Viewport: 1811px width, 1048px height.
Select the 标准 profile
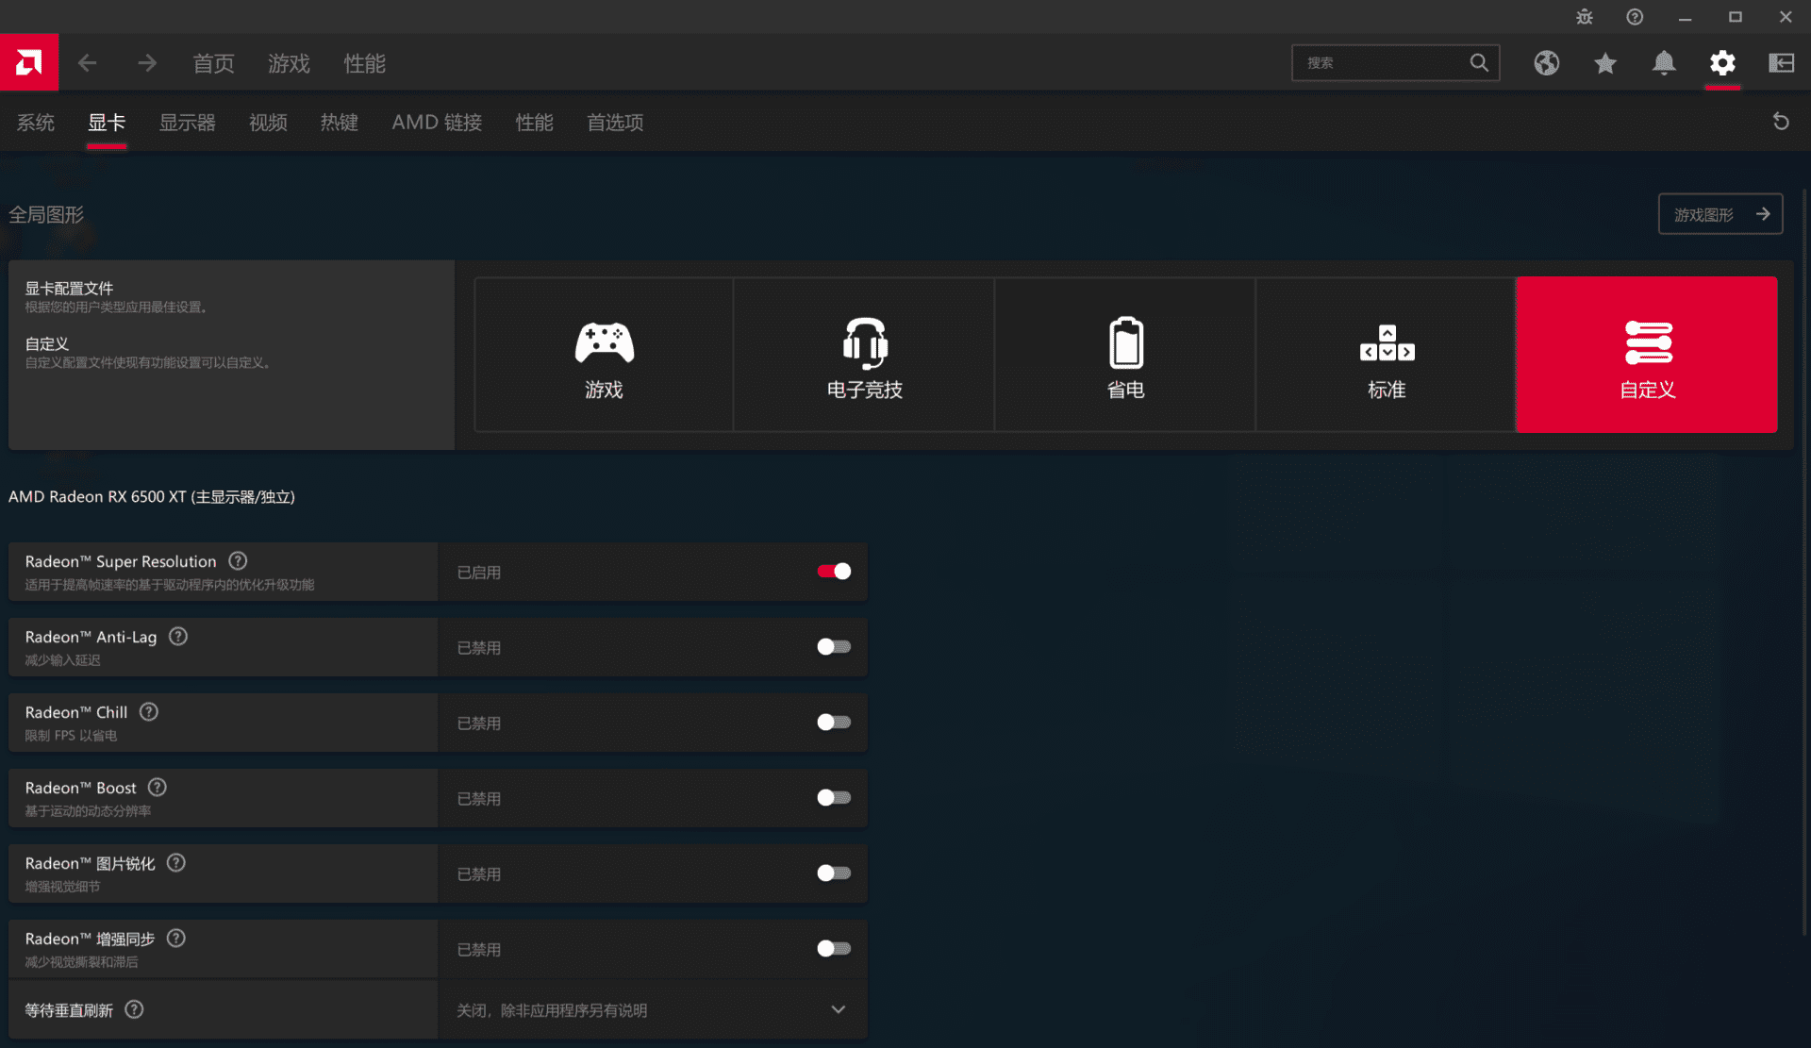1386,355
